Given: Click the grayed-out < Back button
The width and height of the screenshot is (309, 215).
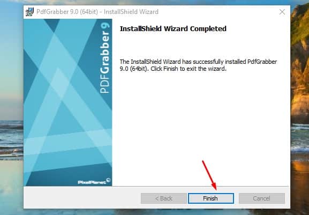Looking at the screenshot, I should coord(163,198).
